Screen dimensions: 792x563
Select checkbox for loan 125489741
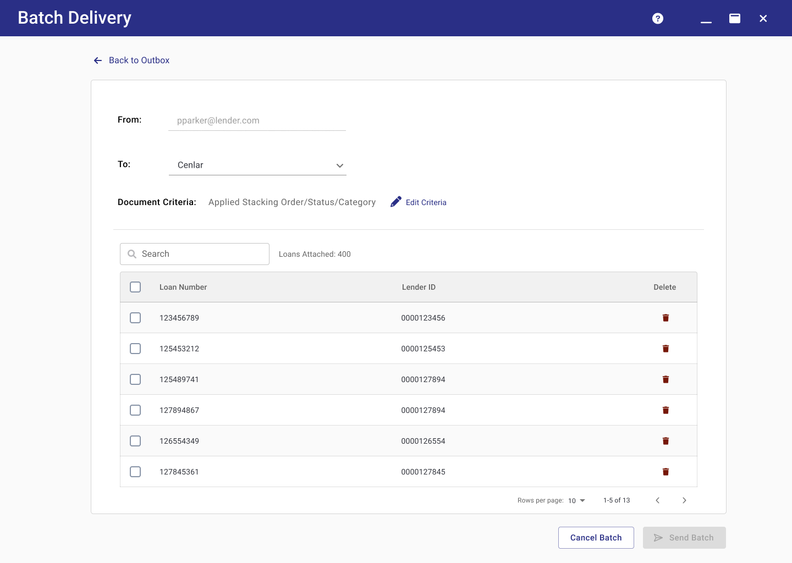135,379
